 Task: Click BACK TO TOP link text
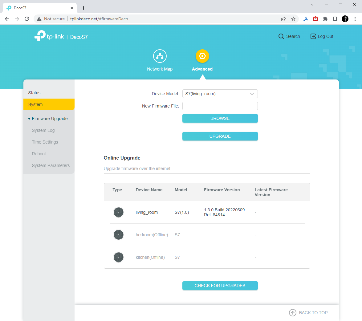point(313,313)
